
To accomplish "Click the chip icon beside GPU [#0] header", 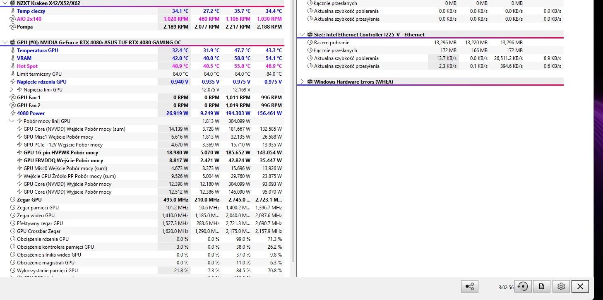I will pyautogui.click(x=12, y=43).
